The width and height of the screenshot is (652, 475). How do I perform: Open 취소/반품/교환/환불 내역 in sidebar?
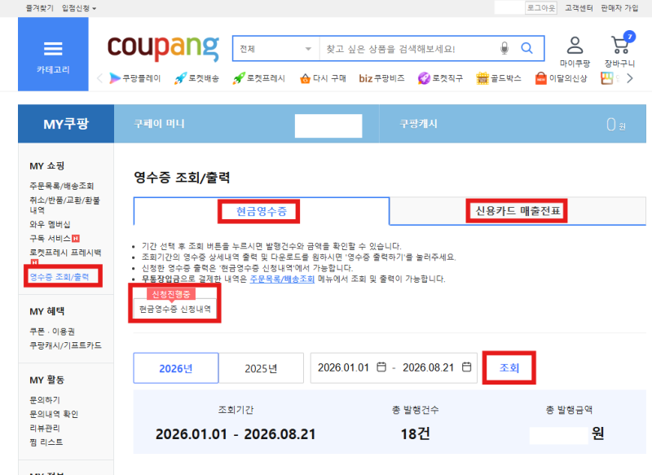(x=64, y=205)
